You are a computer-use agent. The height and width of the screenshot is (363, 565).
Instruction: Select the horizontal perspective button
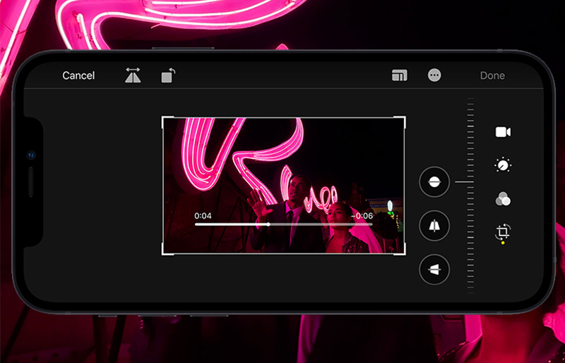(x=434, y=269)
